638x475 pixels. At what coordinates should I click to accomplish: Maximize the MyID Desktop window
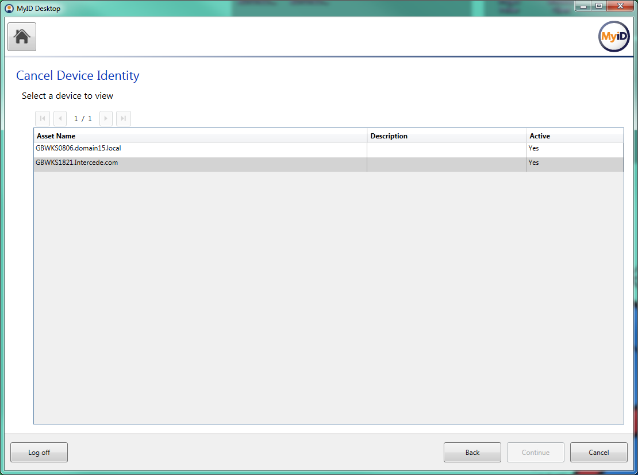click(x=599, y=6)
